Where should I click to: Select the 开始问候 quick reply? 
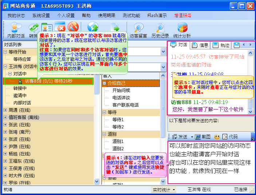(x=121, y=90)
